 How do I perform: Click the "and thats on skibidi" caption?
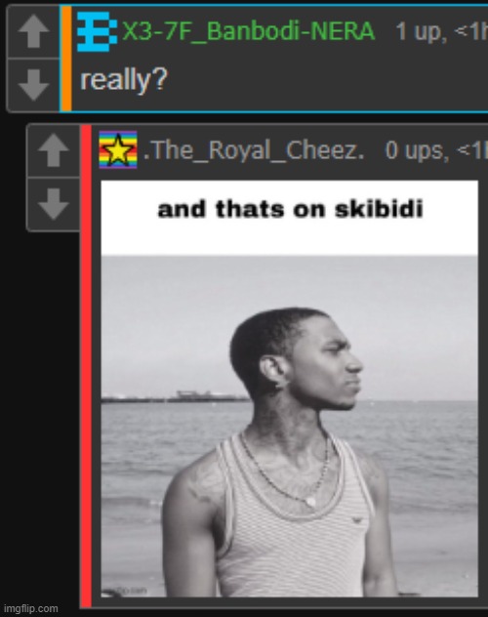click(290, 209)
